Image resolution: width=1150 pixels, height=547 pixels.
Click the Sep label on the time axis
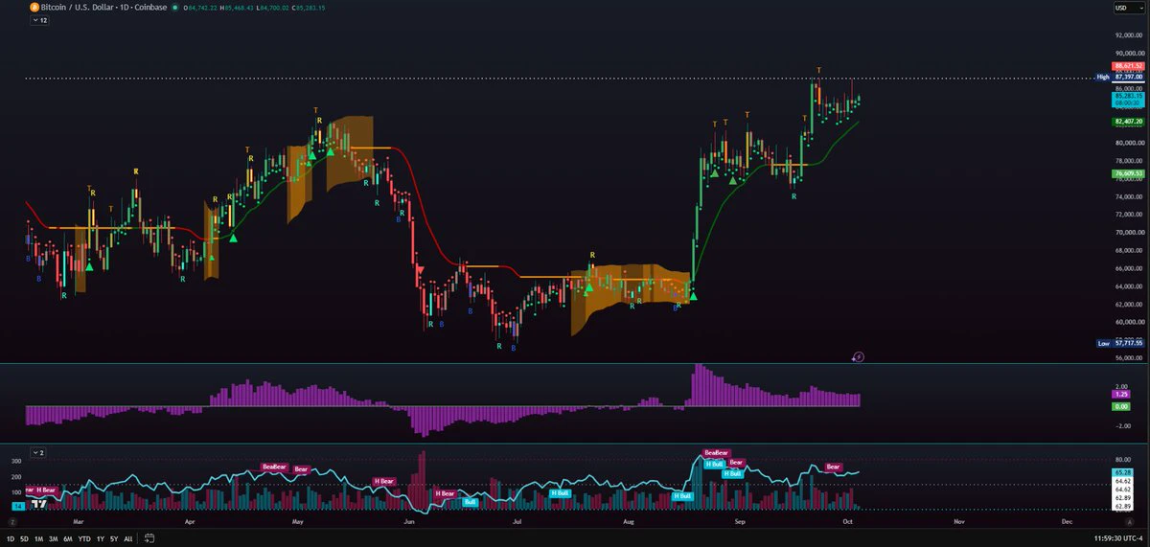coord(740,523)
